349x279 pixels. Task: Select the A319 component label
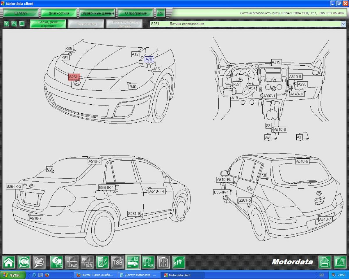coord(276,62)
